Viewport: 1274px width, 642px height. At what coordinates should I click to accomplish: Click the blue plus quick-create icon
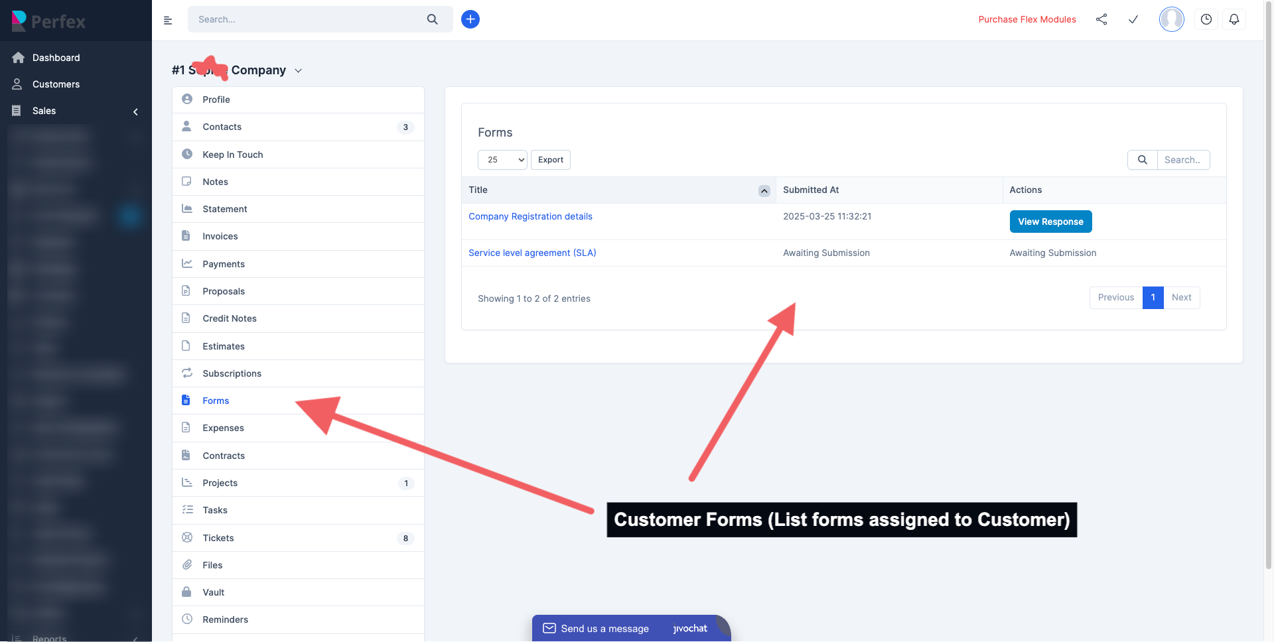tap(470, 19)
